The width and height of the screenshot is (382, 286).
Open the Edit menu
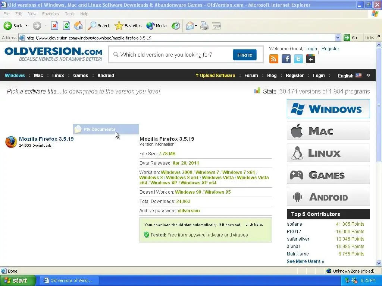click(x=19, y=14)
